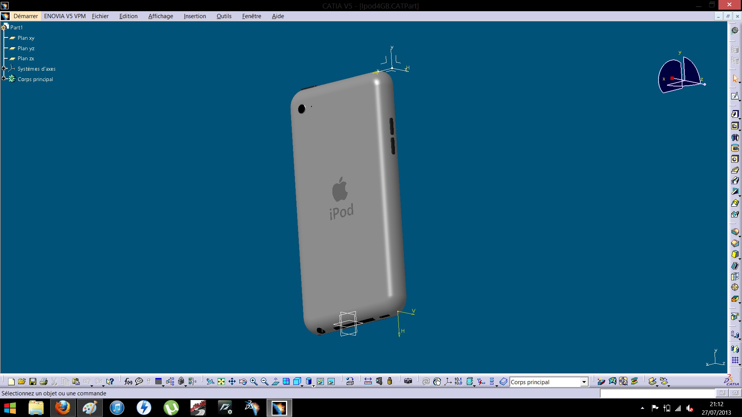Click the Shell icon
The image size is (742, 417).
pyautogui.click(x=735, y=266)
